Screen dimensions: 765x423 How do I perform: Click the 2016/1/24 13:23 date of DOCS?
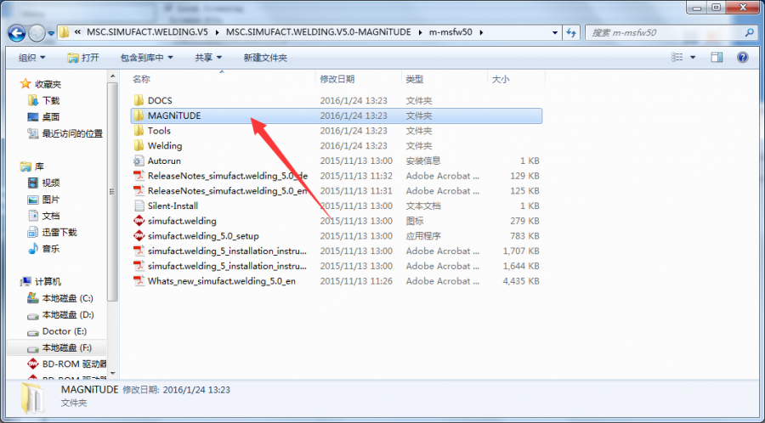point(354,101)
